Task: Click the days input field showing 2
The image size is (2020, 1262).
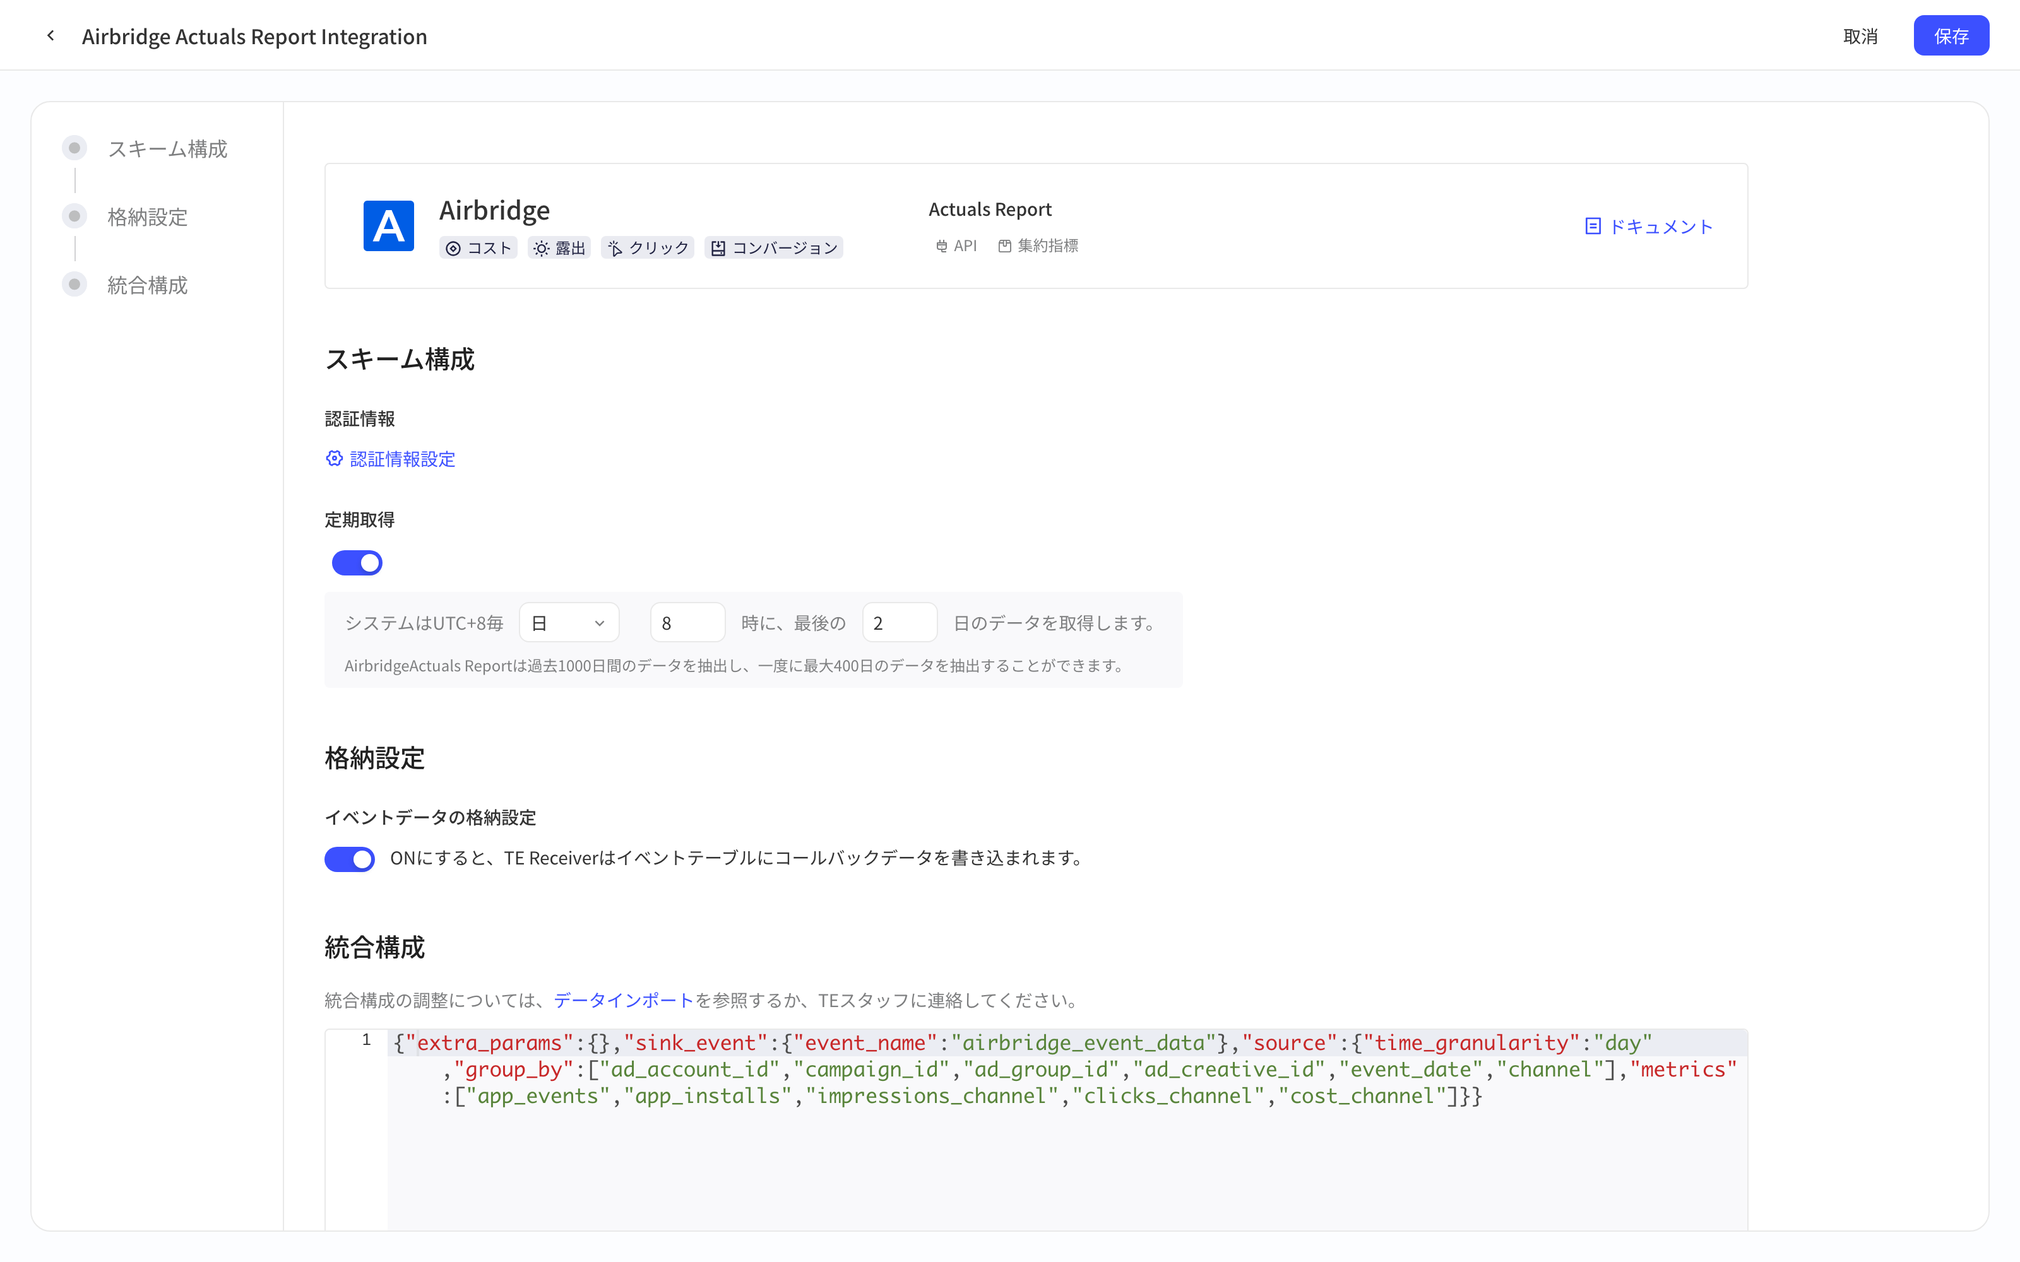Action: pyautogui.click(x=899, y=623)
